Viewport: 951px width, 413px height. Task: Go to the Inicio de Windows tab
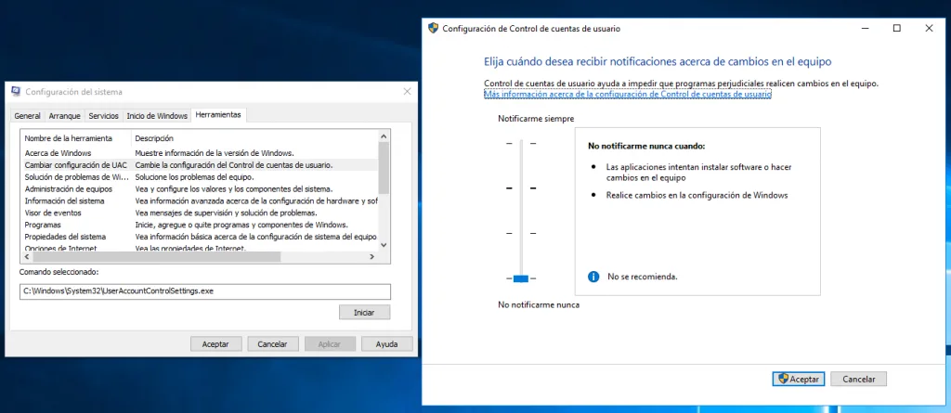(156, 116)
